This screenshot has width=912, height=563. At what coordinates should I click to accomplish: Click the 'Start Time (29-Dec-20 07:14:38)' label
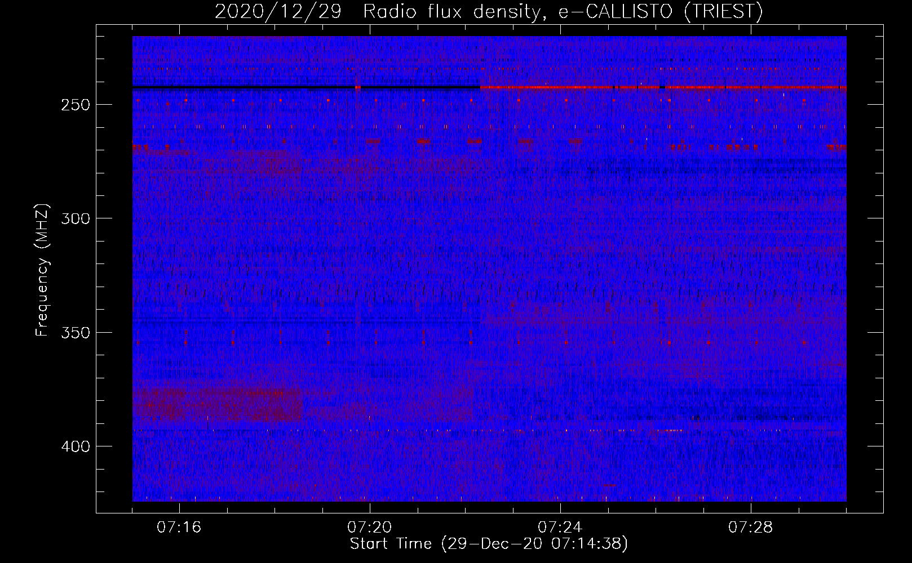click(x=489, y=544)
